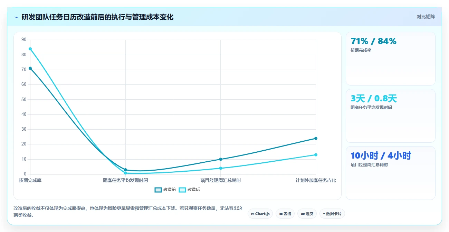The image size is (449, 232).
Task: Toggle the 改造前 legend item
Action: click(x=165, y=190)
